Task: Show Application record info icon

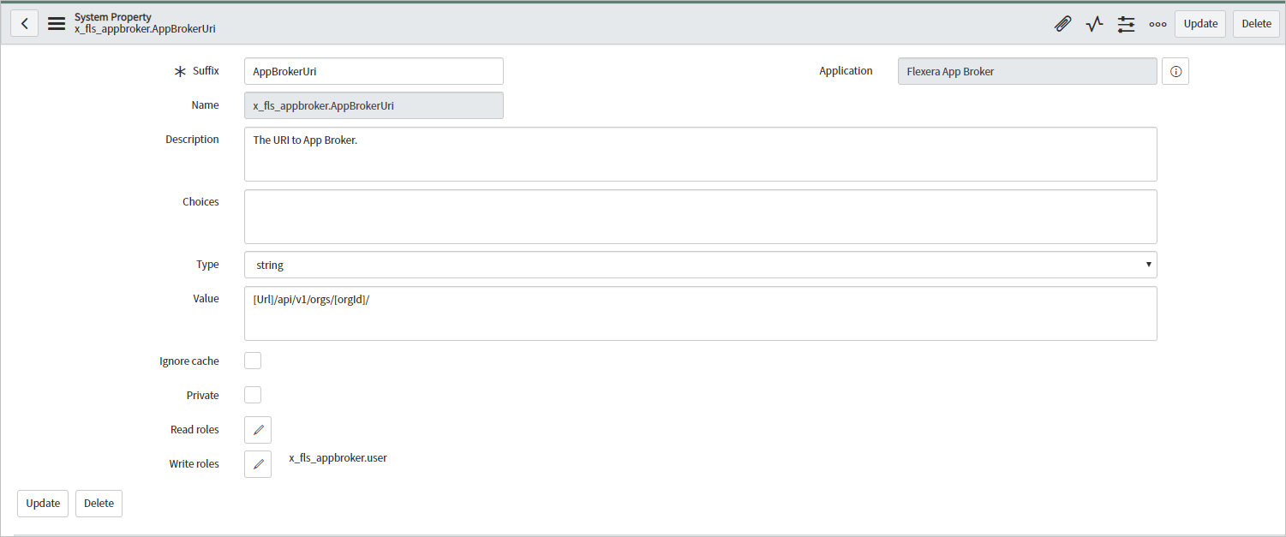Action: click(x=1175, y=72)
